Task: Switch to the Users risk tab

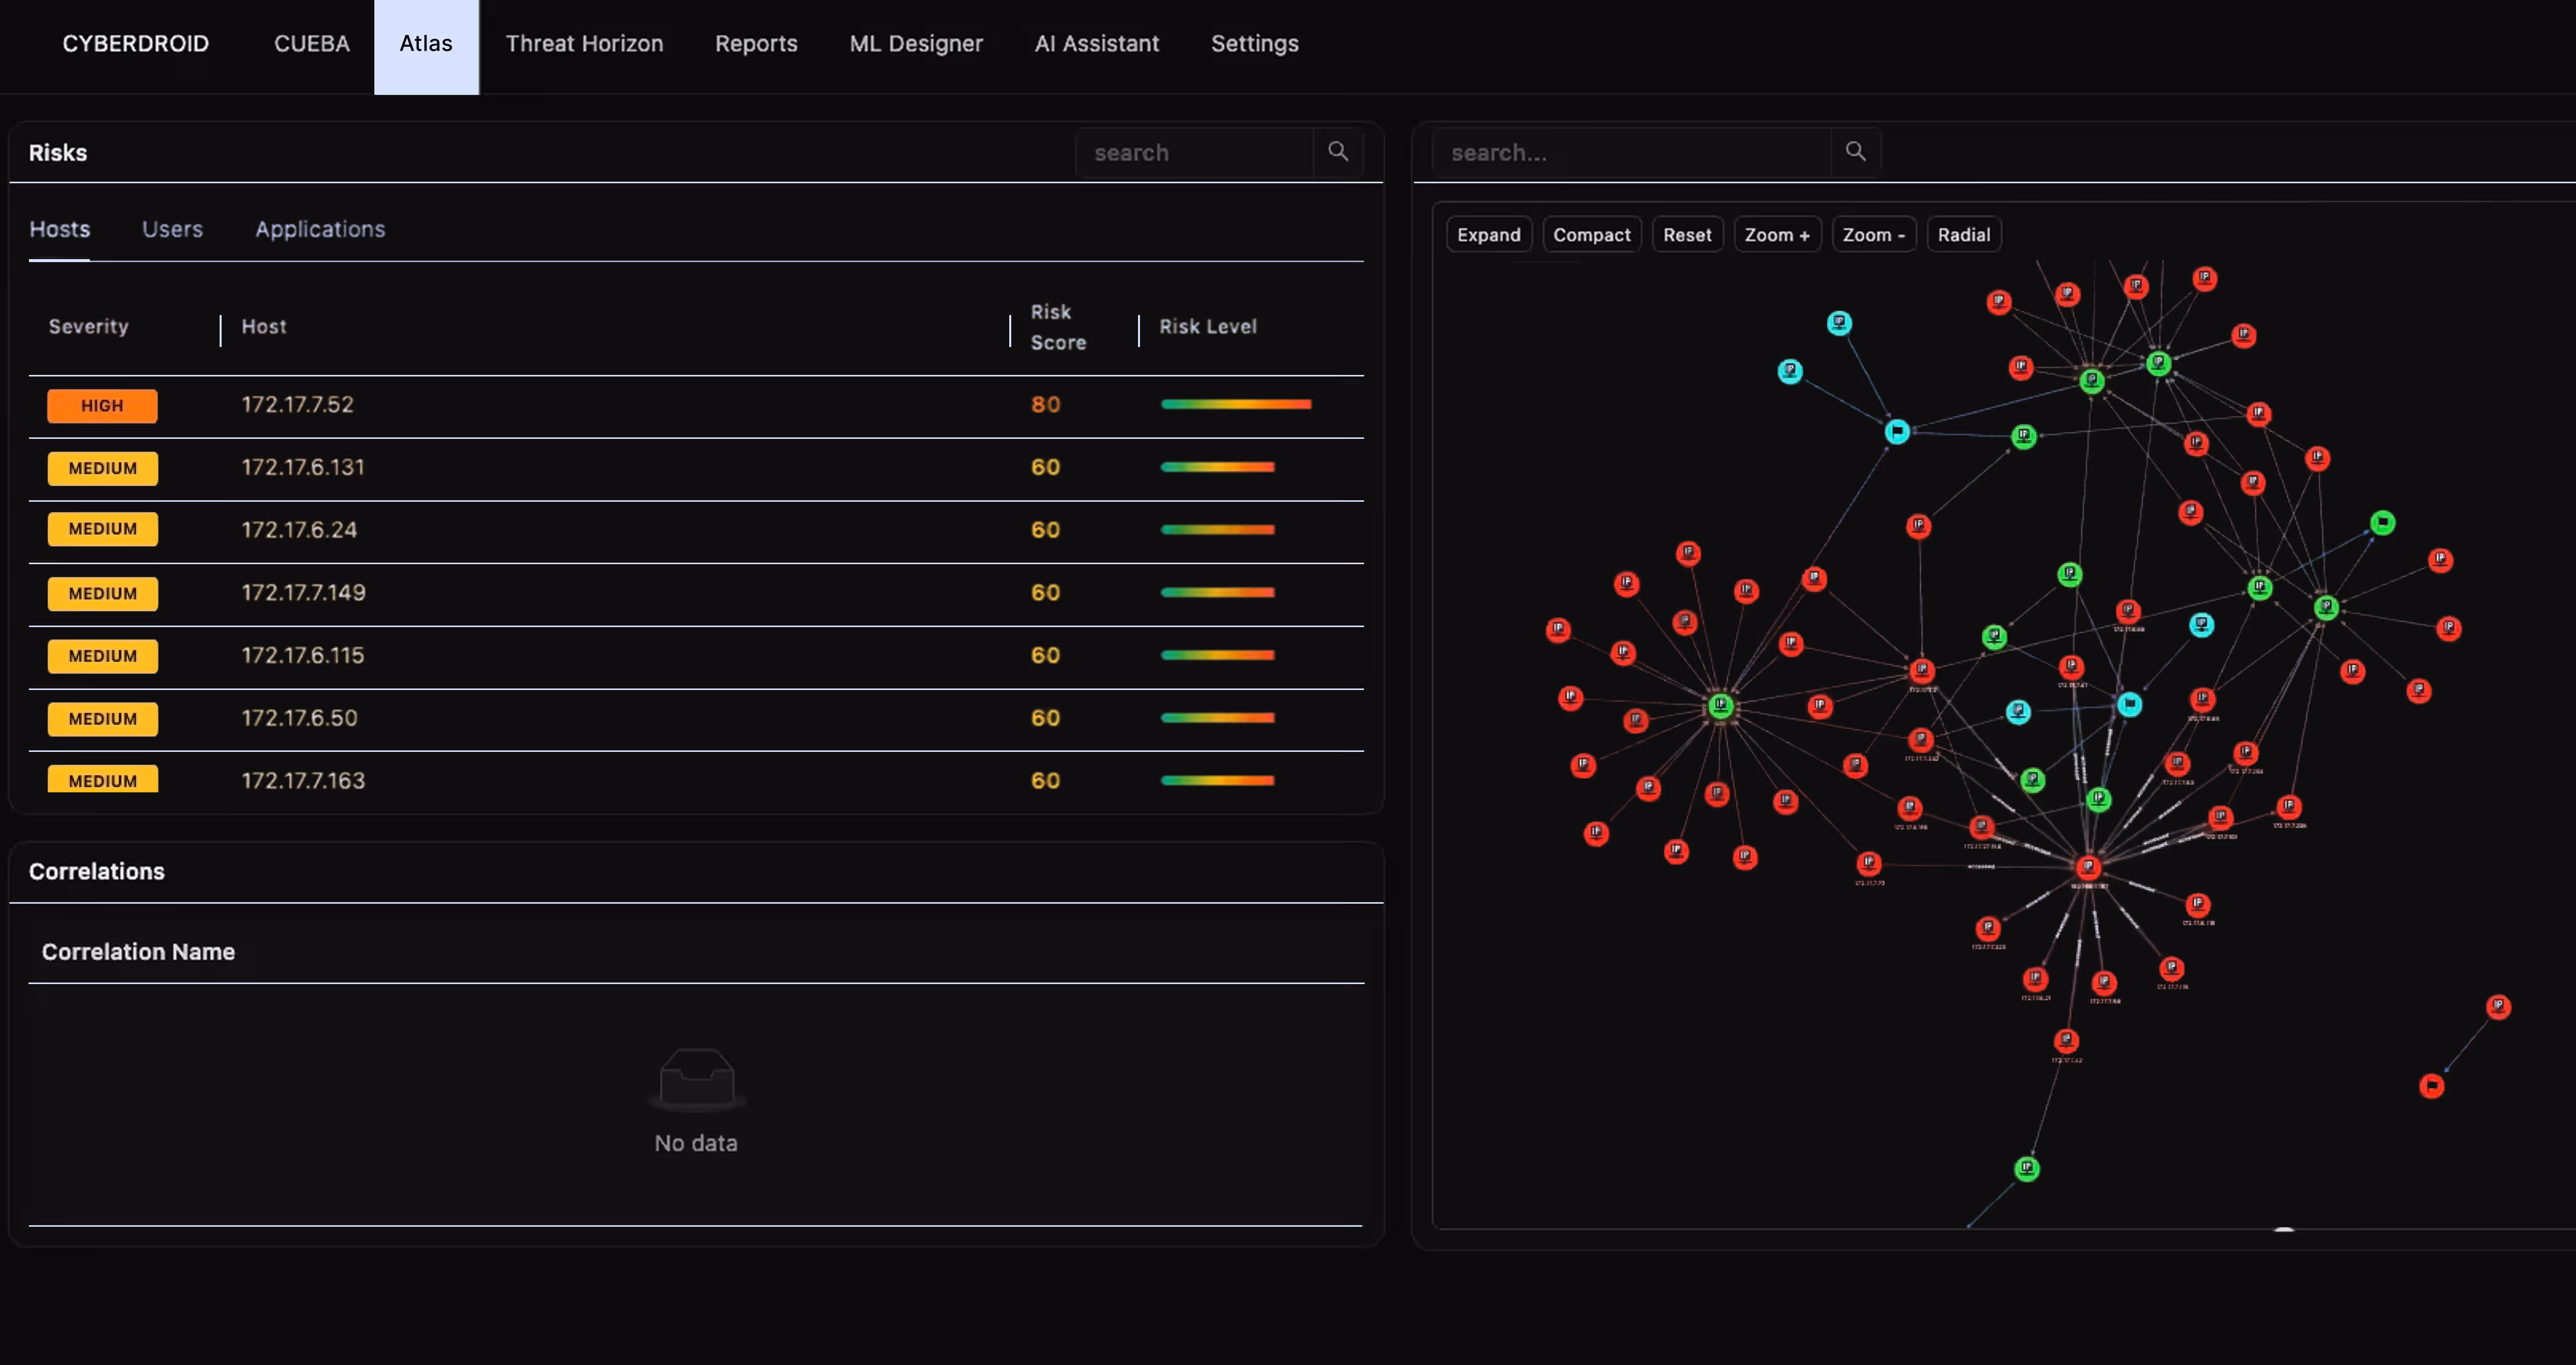Action: tap(172, 229)
